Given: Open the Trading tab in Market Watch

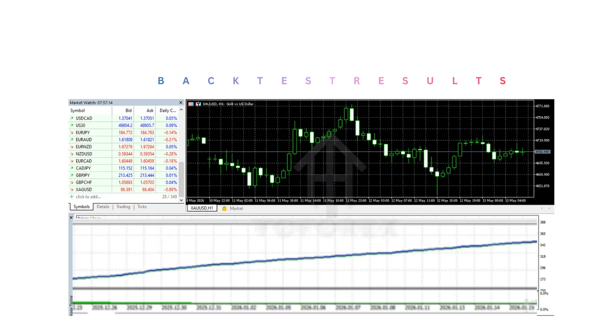Looking at the screenshot, I should pos(123,207).
